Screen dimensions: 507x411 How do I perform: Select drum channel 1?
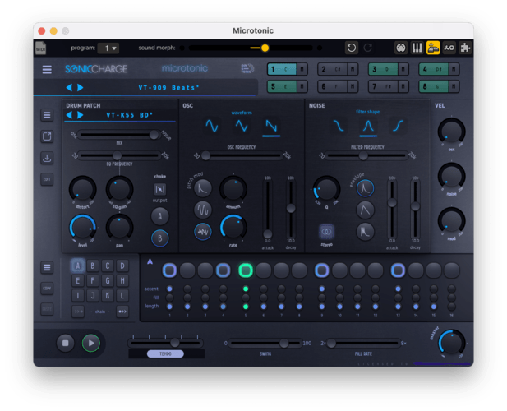pos(282,69)
